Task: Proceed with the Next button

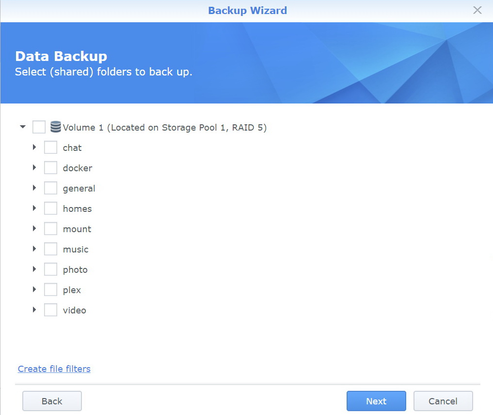Action: point(376,401)
